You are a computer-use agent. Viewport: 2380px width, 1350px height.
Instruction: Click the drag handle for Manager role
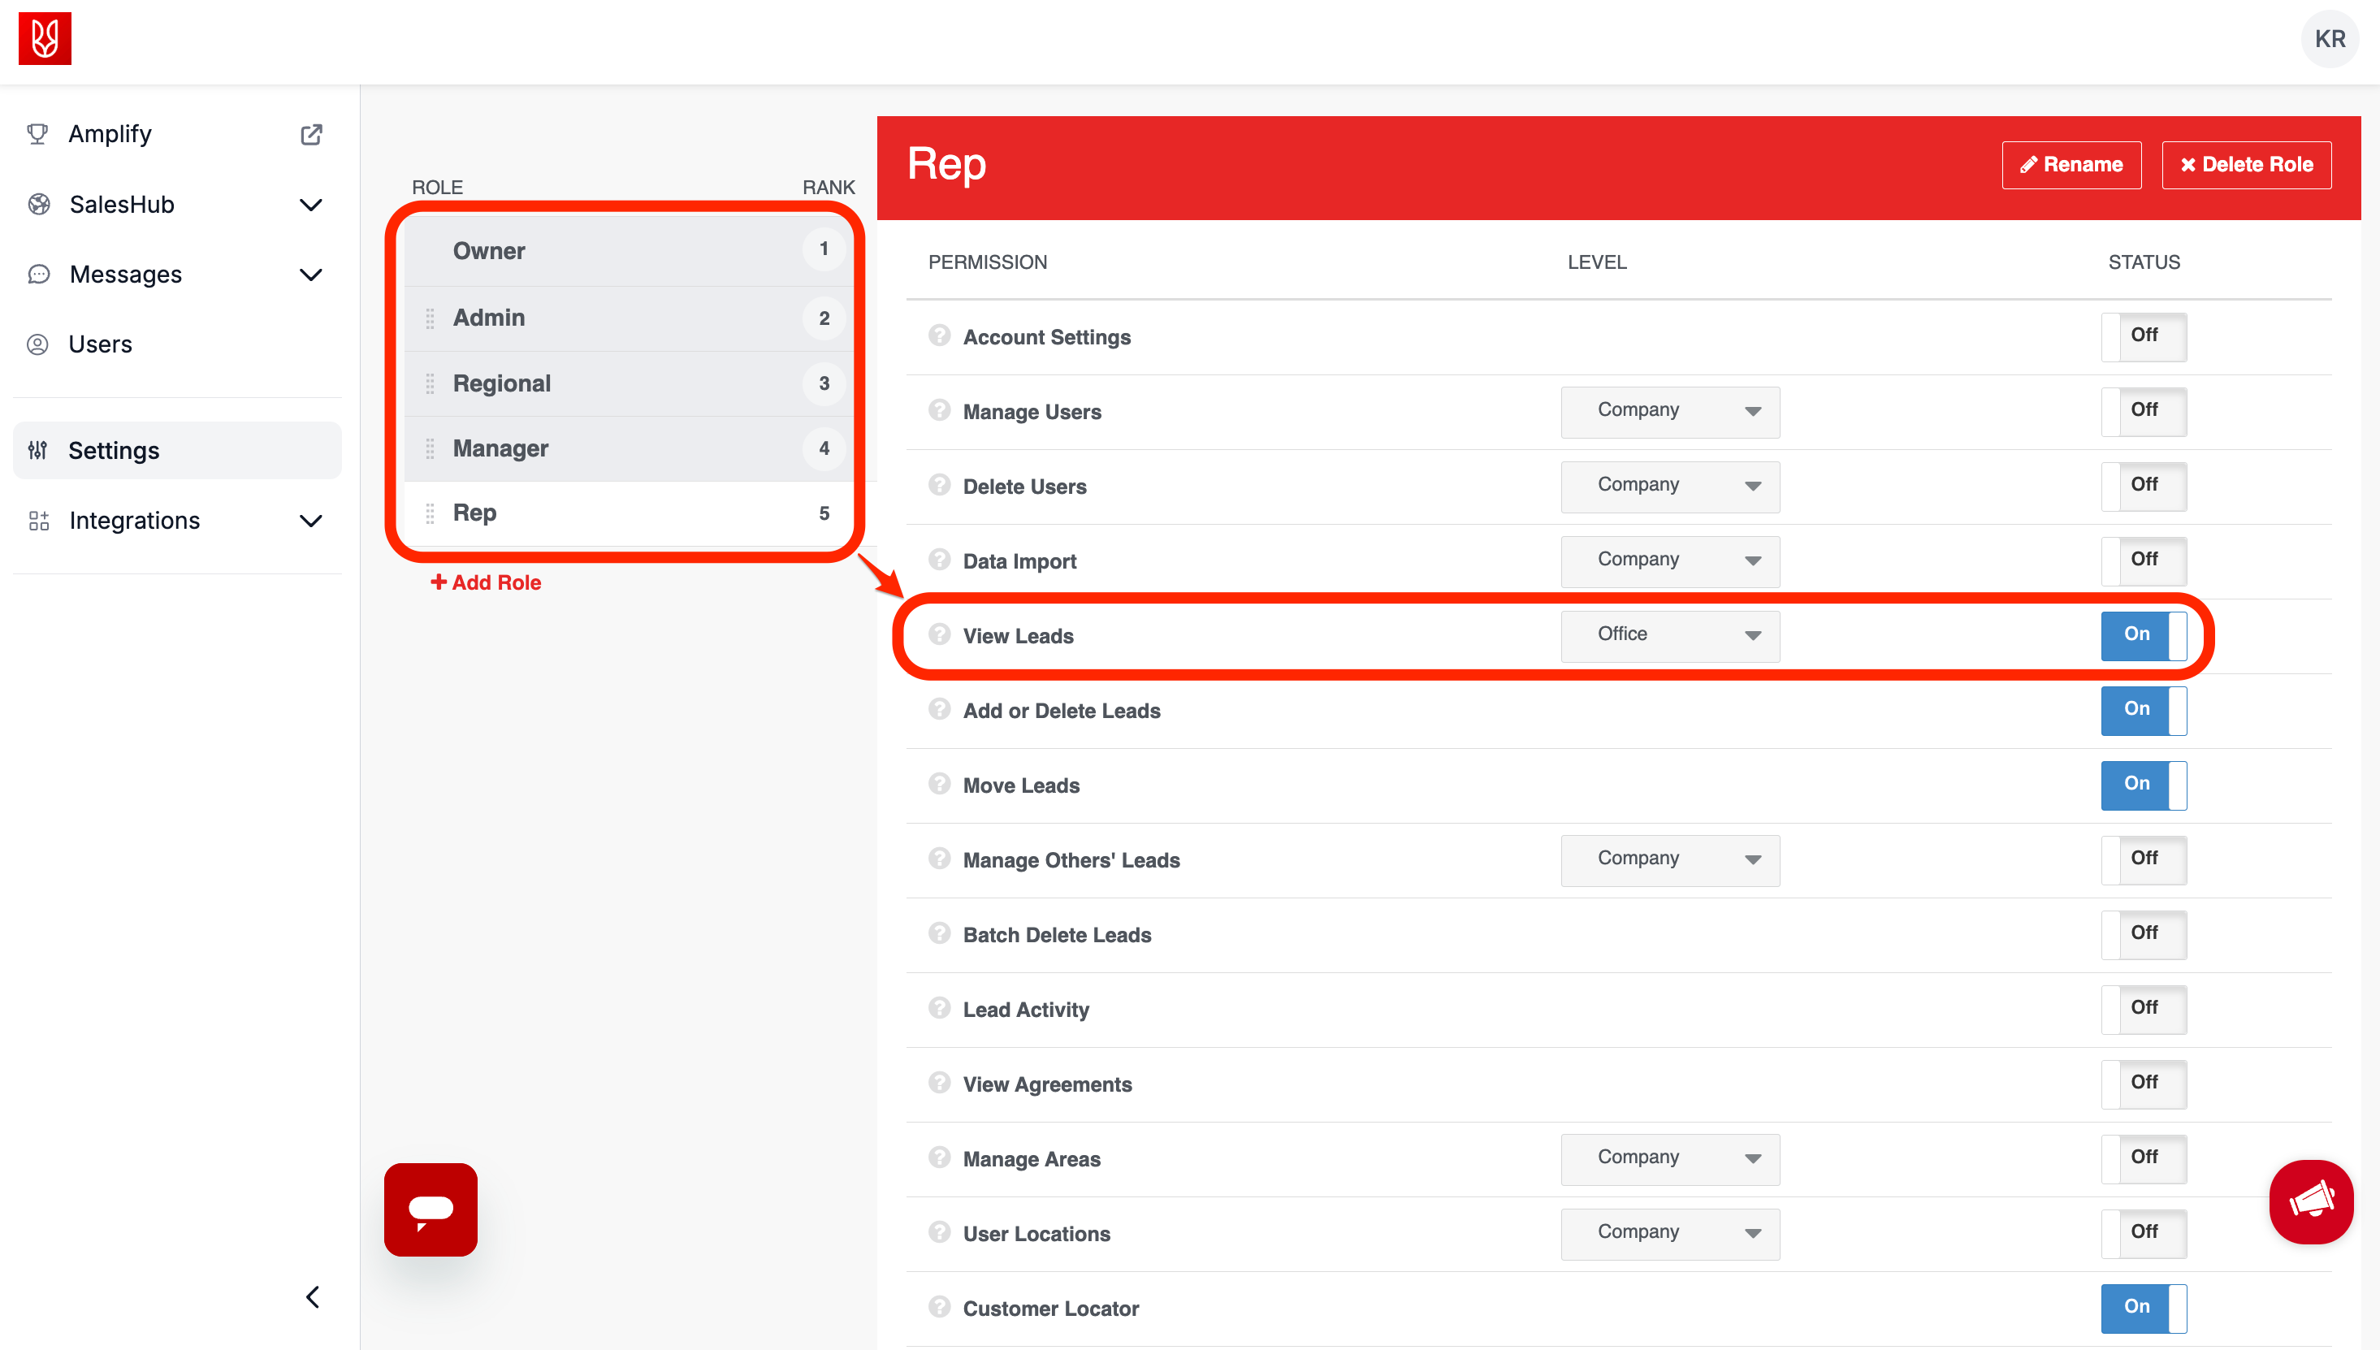[x=429, y=448]
